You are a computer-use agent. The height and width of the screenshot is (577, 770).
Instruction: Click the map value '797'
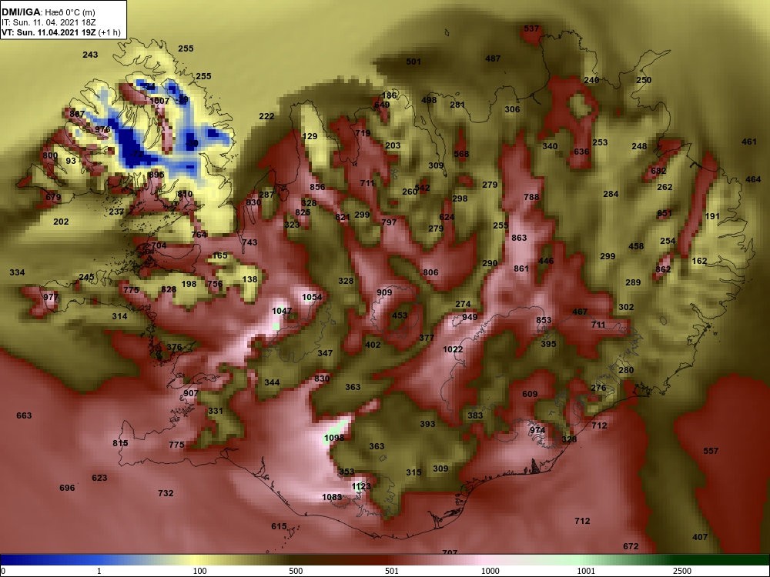388,222
